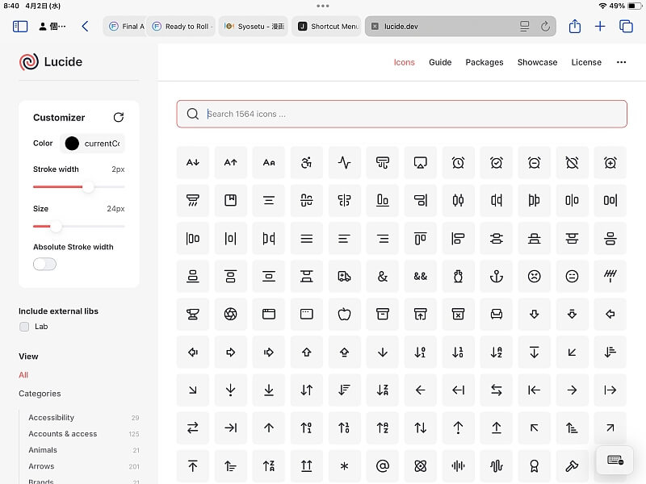The image size is (646, 484).
Task: Switch to the Ready to Roll tab
Action: point(181,27)
